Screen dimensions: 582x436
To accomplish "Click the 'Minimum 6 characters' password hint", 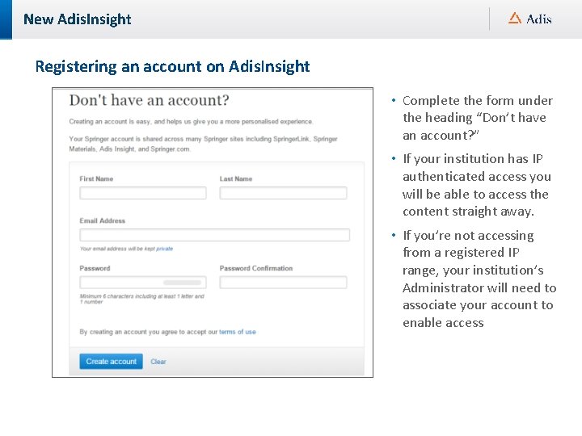I will tap(141, 299).
